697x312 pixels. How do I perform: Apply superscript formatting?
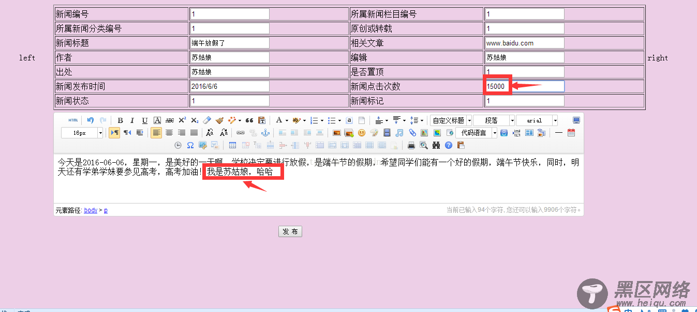[x=182, y=120]
